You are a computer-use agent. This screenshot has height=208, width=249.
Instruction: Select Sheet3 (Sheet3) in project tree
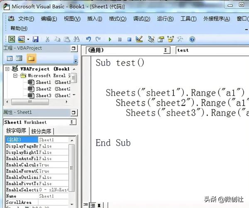pos(49,96)
